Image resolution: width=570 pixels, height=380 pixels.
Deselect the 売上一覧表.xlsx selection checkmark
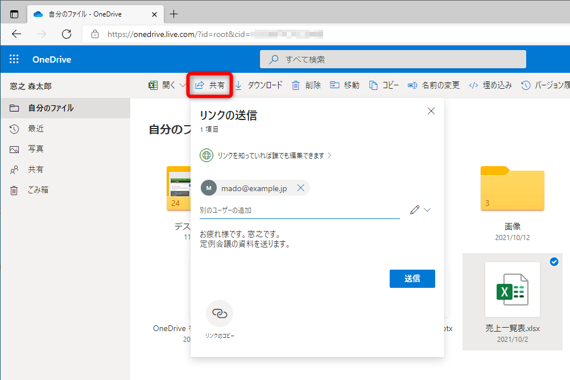(x=554, y=262)
